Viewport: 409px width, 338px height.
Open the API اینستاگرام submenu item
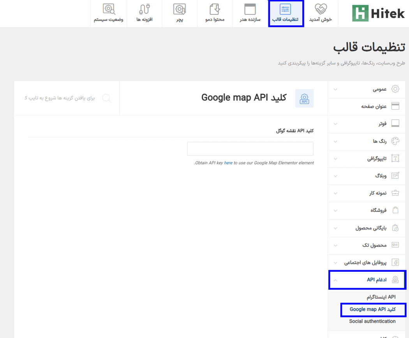pyautogui.click(x=381, y=297)
